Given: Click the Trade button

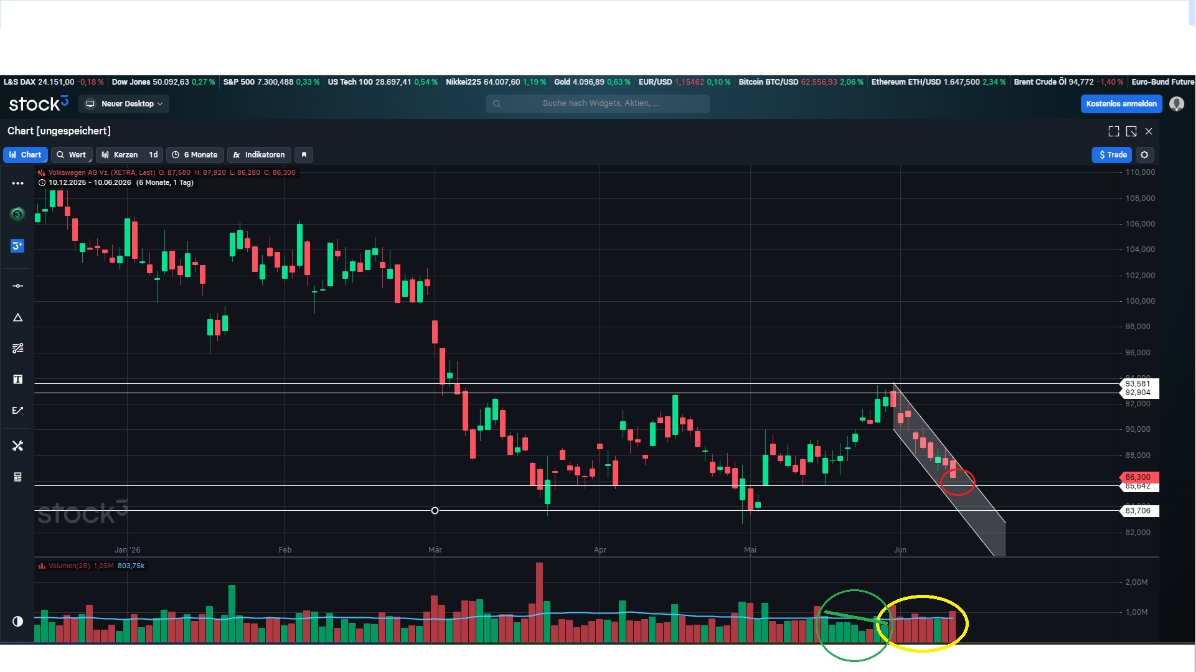Looking at the screenshot, I should tap(1112, 155).
